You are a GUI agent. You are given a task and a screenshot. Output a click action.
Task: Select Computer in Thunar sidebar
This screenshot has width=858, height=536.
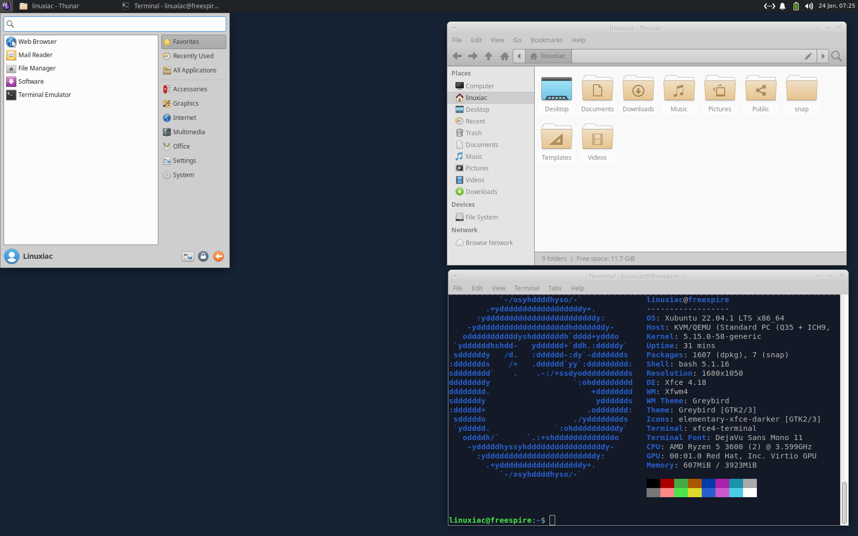tap(491, 86)
